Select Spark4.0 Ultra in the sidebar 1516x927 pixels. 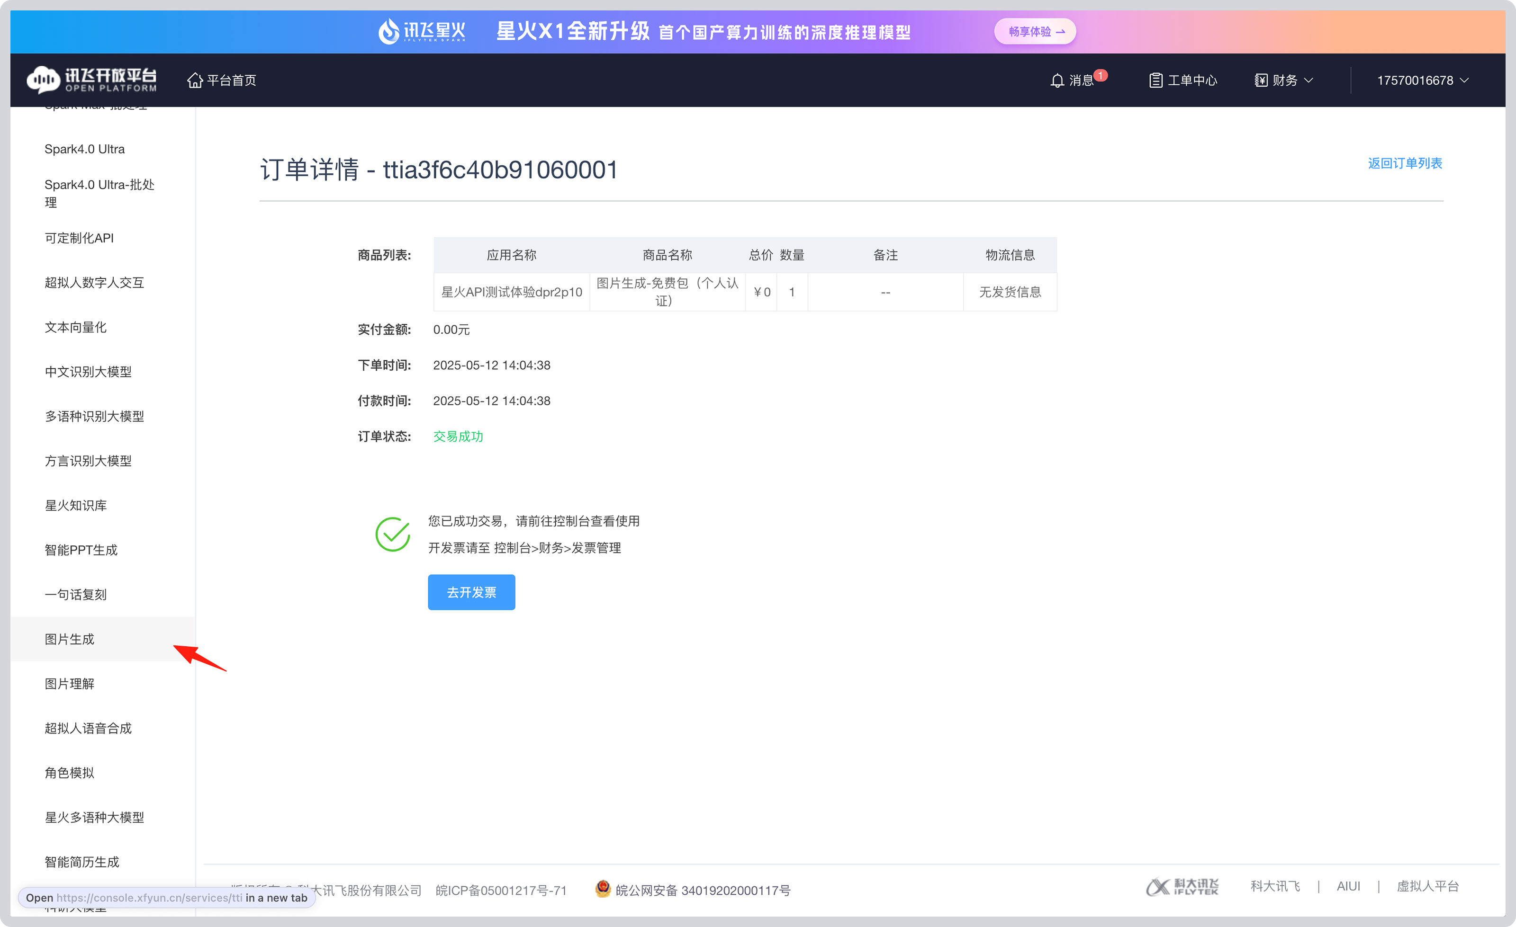click(84, 149)
